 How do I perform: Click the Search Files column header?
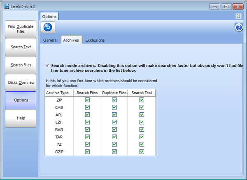87,93
